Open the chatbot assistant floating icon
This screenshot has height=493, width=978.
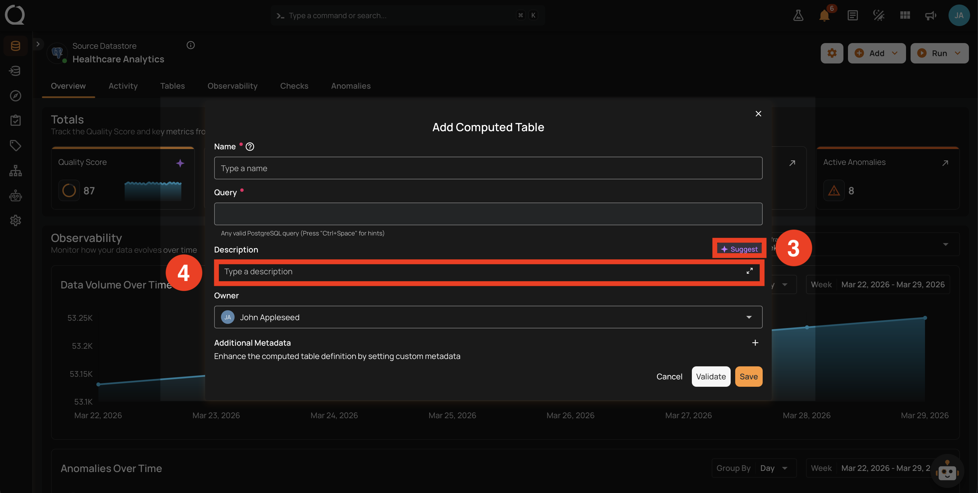click(x=947, y=471)
